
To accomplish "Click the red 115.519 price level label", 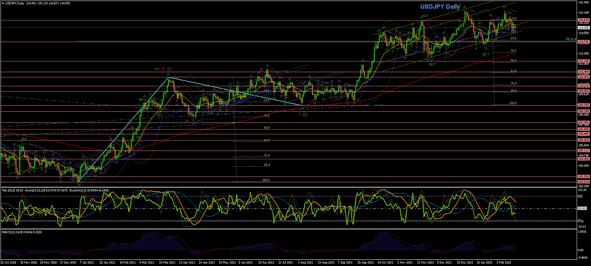I will point(583,20).
